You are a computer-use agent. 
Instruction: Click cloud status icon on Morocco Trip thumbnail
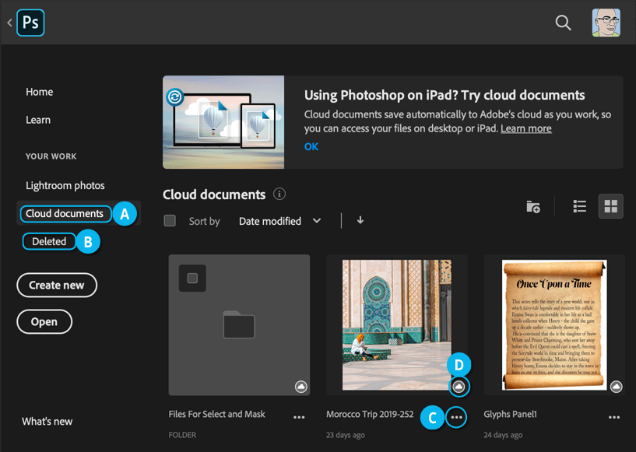click(459, 387)
